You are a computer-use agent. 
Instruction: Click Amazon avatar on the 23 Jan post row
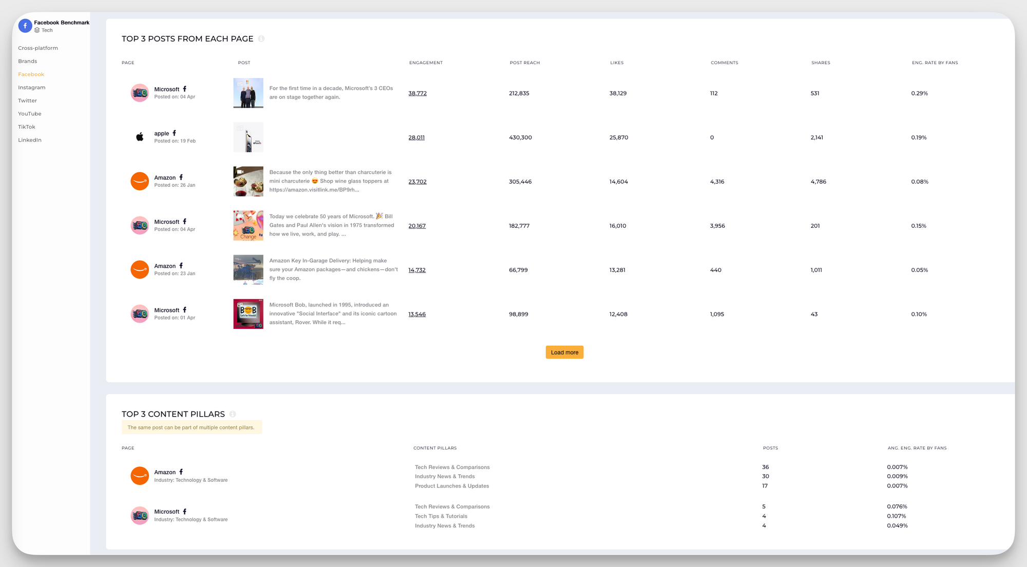(x=140, y=269)
